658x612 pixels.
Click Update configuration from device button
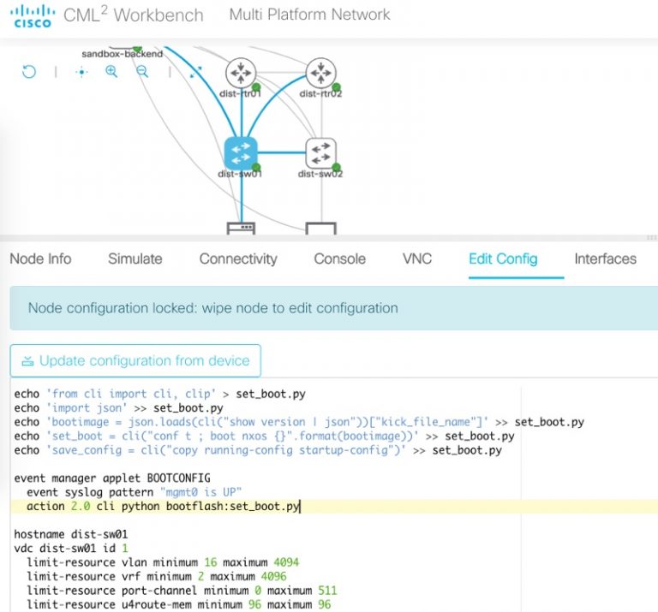click(x=135, y=360)
